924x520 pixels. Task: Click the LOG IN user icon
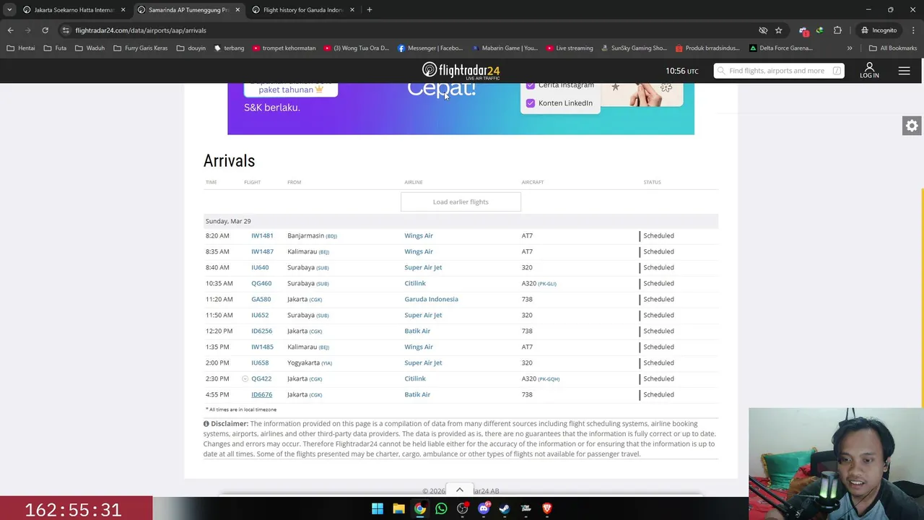869,70
